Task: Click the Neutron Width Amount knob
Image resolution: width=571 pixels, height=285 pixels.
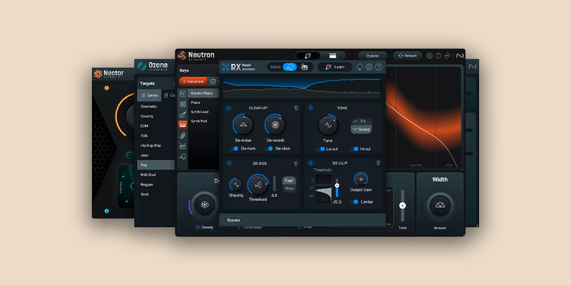Action: point(440,205)
